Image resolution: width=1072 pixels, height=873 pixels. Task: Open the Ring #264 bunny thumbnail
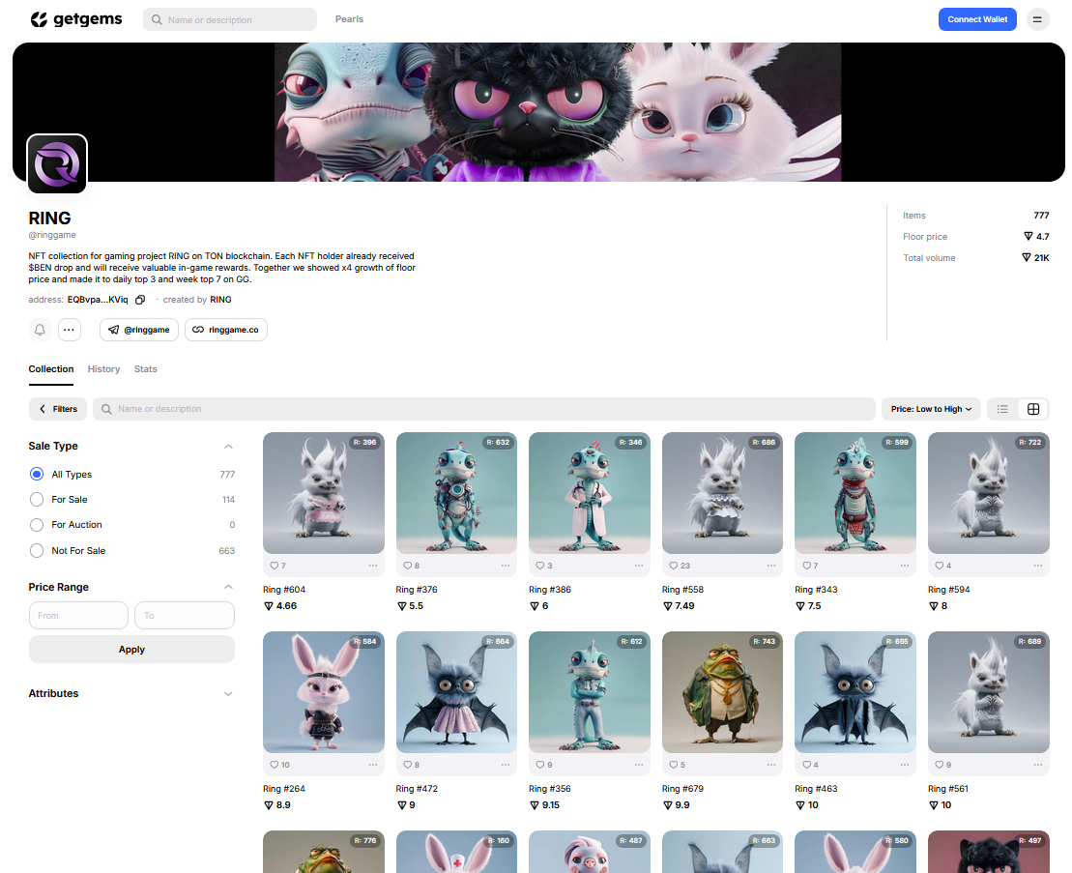(x=324, y=692)
